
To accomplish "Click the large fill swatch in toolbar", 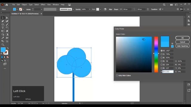I will (3, 50).
